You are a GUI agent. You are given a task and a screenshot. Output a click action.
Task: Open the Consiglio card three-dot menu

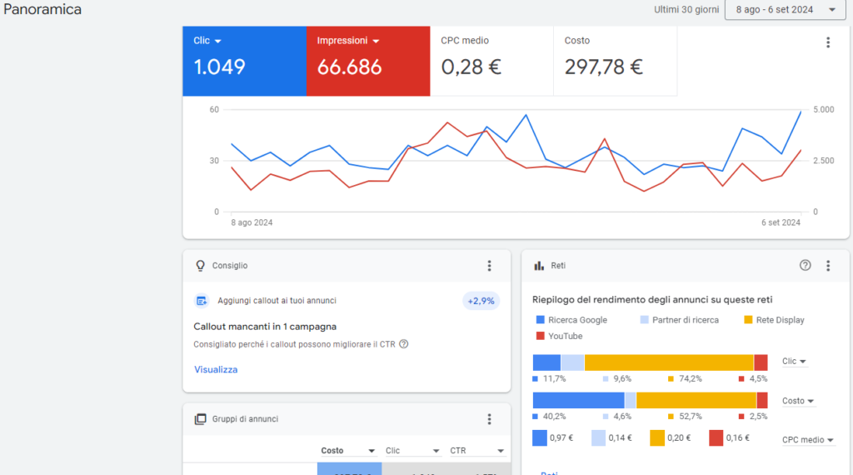(x=489, y=266)
